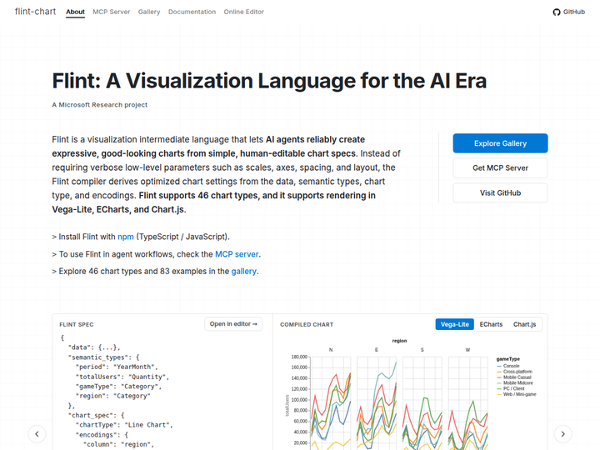The height and width of the screenshot is (450, 600).
Task: Switch compiled chart to Vega-Lite
Action: pos(455,324)
